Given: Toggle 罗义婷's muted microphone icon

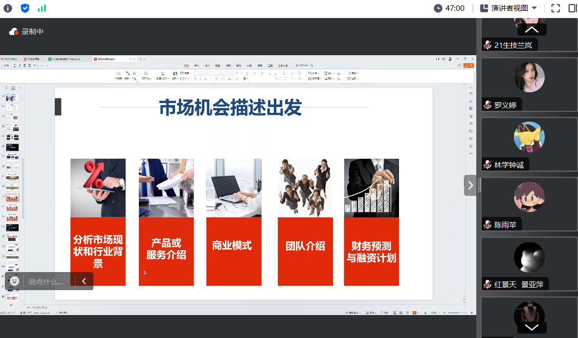Looking at the screenshot, I should [x=488, y=105].
